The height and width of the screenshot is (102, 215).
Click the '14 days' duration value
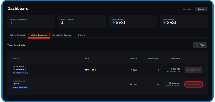tap(134, 84)
